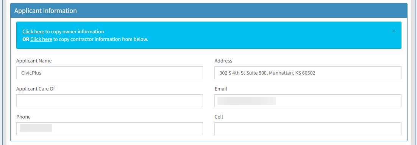Image resolution: width=417 pixels, height=145 pixels.
Task: Click the Applicant Information panel header
Action: coord(209,11)
